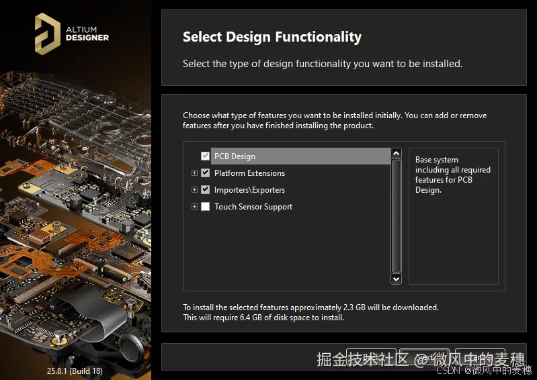Click the feature list scroll-up arrow

click(397, 153)
